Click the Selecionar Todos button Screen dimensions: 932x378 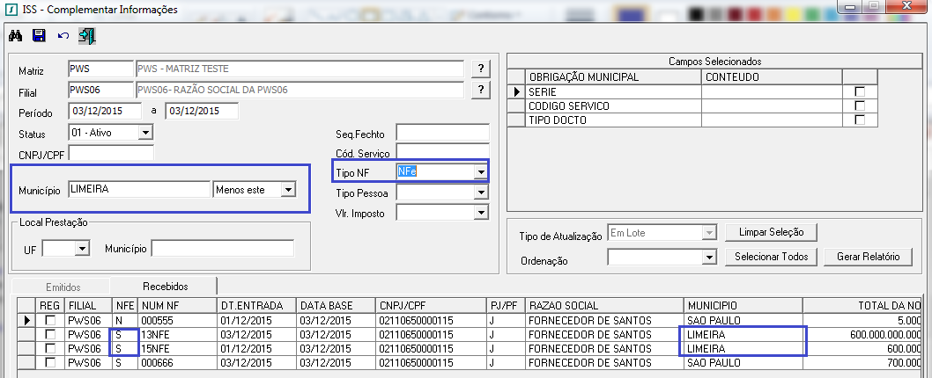click(x=771, y=257)
